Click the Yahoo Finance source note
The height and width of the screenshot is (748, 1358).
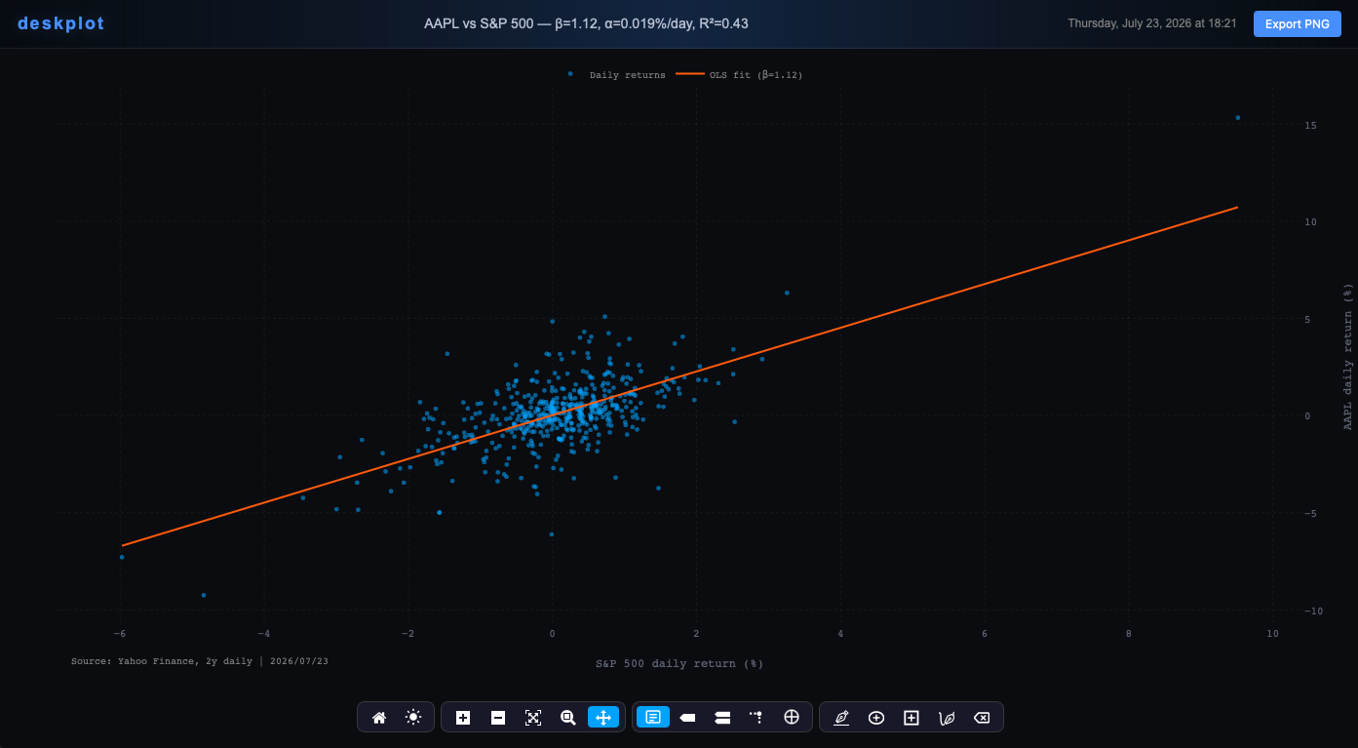[x=200, y=661]
